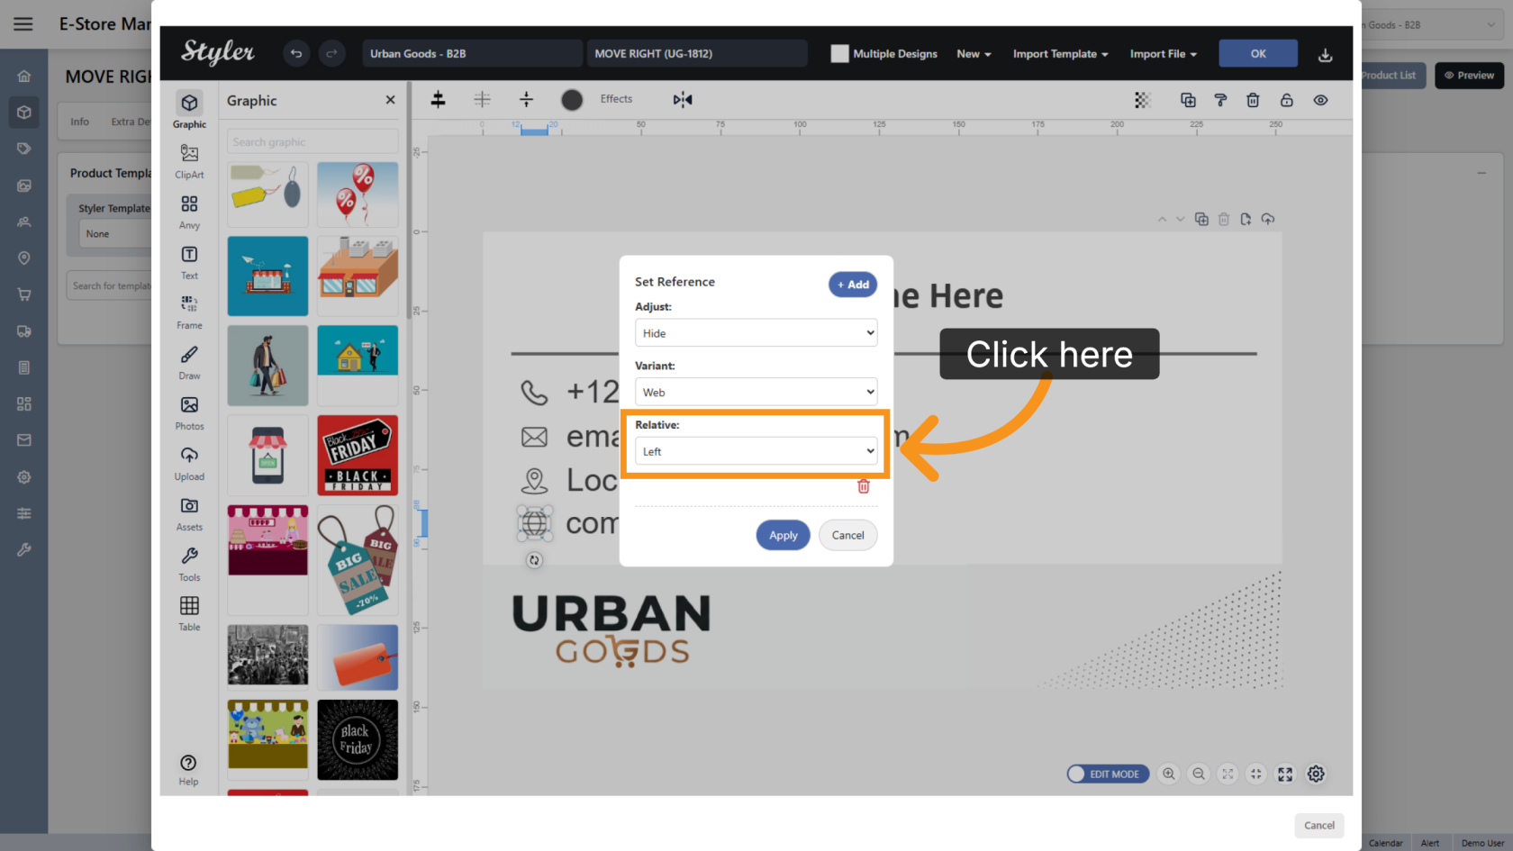The width and height of the screenshot is (1513, 851).
Task: Click the paint roller format icon
Action: 1220,100
